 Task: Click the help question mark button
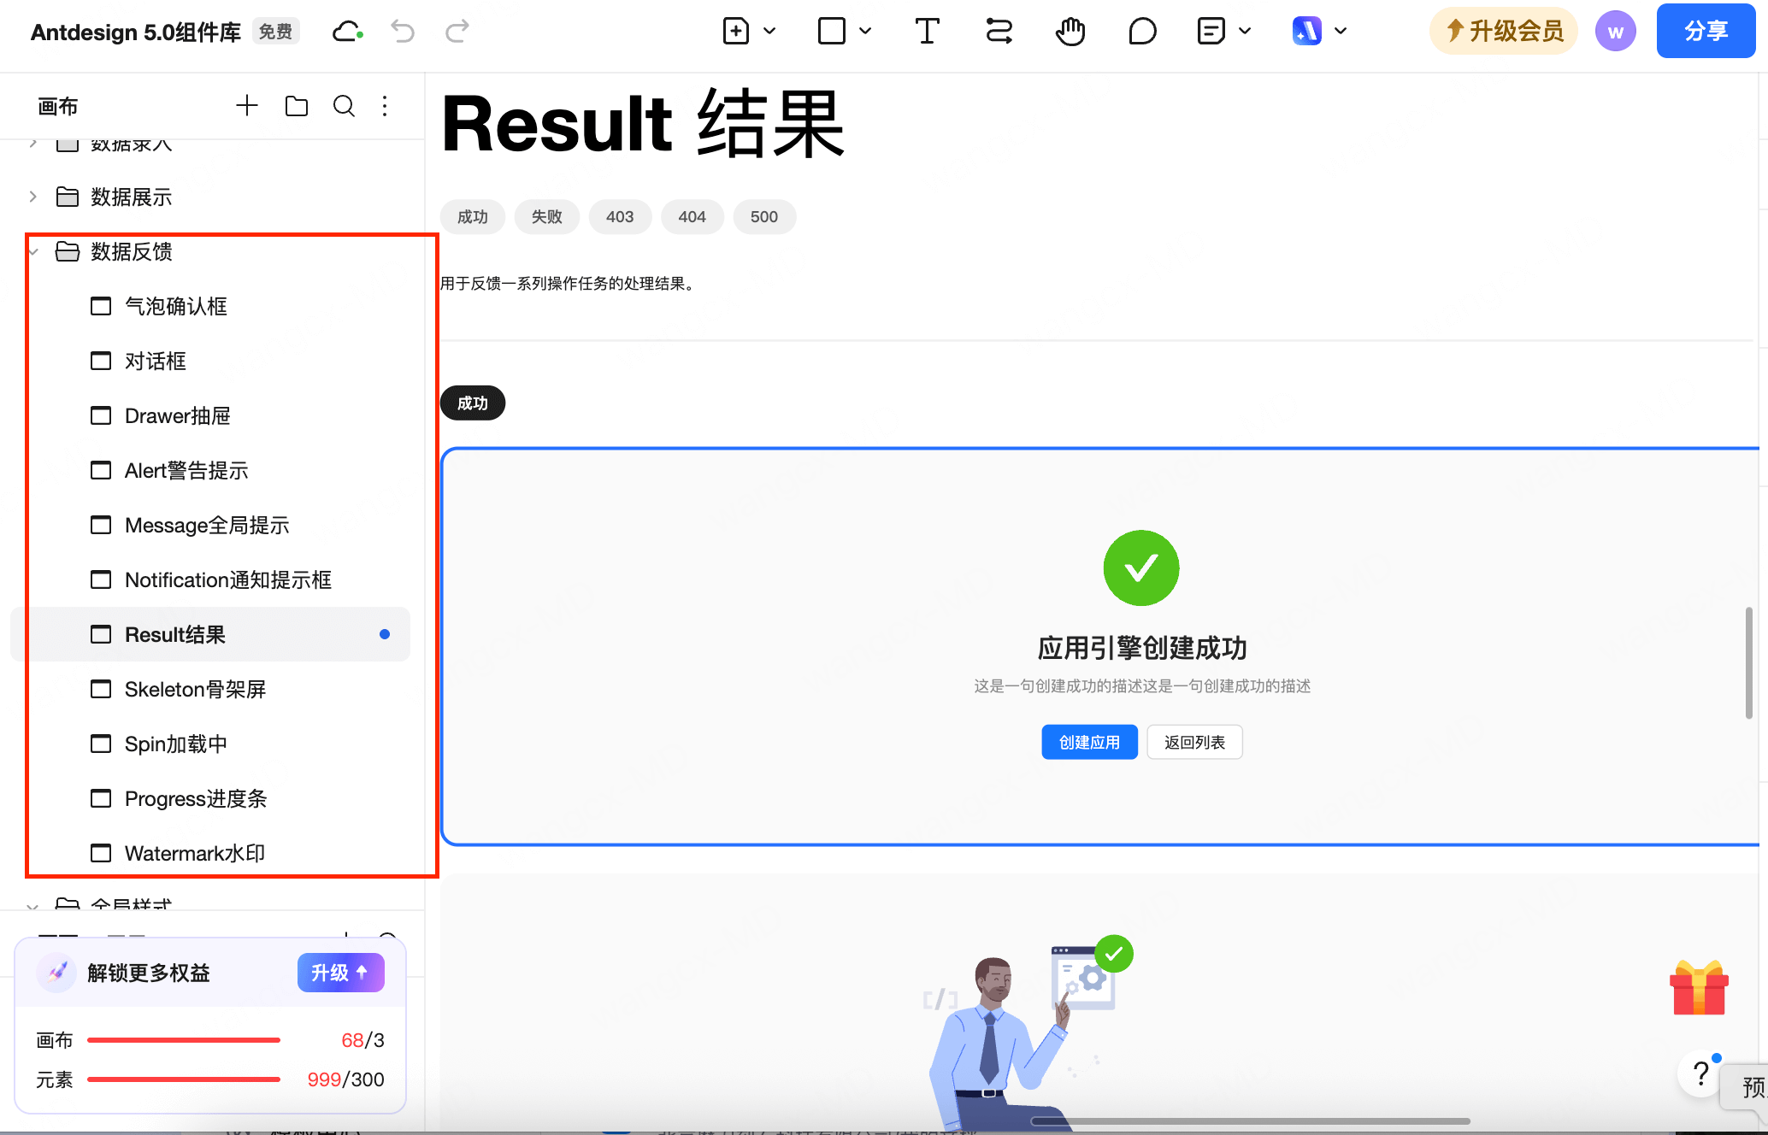pos(1700,1074)
